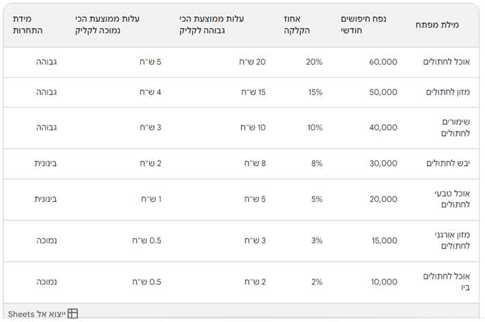Click the Sheets export table icon
The width and height of the screenshot is (485, 322).
[x=73, y=314]
